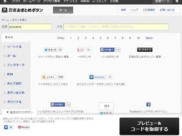Viewport: 182px width, 136px height.
Task: Add the Google +1 button showing 12k
Action: tap(84, 50)
